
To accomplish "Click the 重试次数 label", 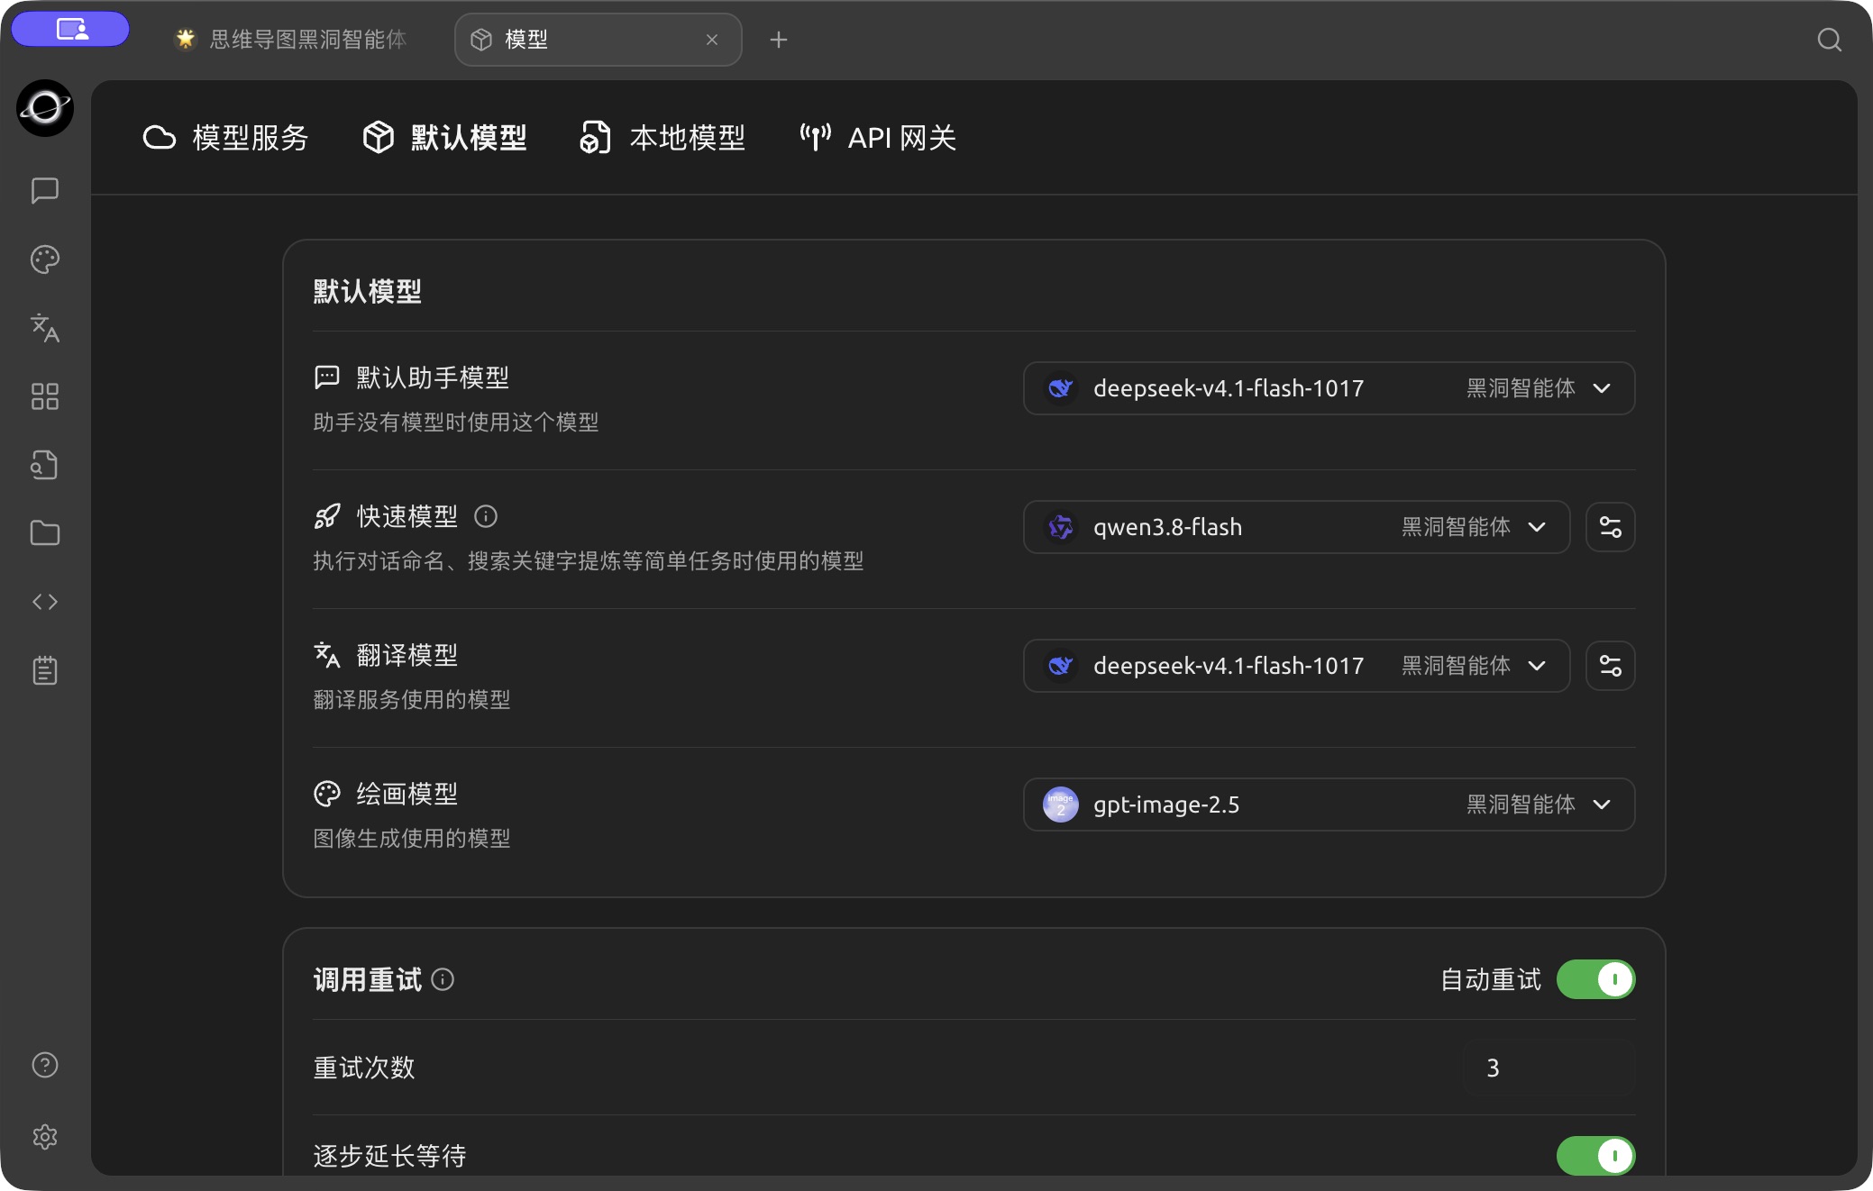I will (364, 1068).
